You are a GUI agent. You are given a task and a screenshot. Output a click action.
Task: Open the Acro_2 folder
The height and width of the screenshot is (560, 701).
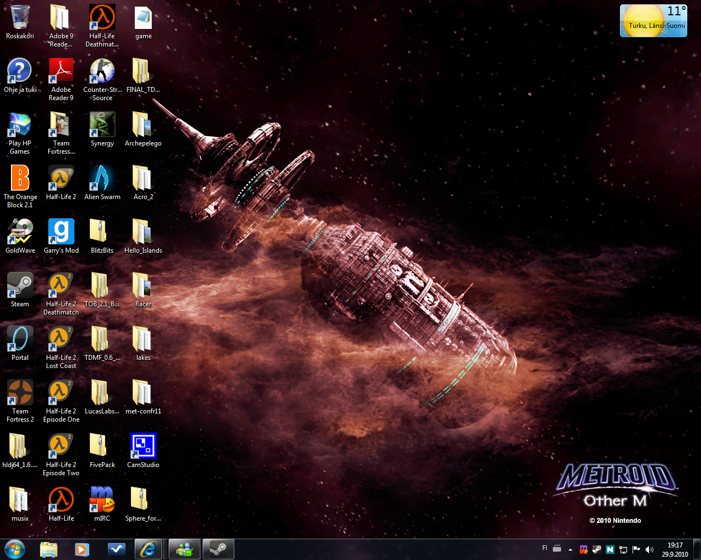coord(143,183)
